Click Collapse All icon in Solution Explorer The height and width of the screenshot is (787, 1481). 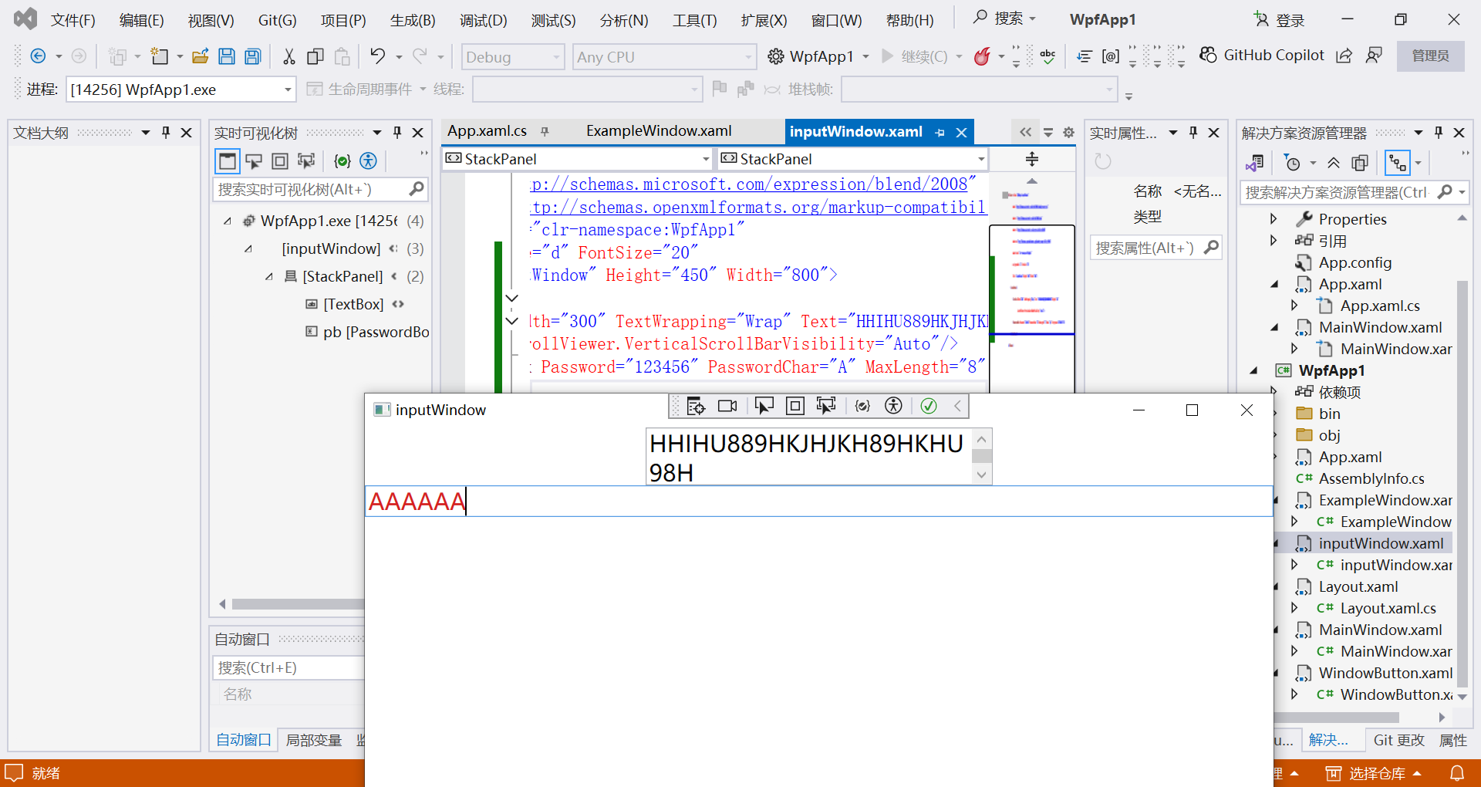coord(1334,163)
